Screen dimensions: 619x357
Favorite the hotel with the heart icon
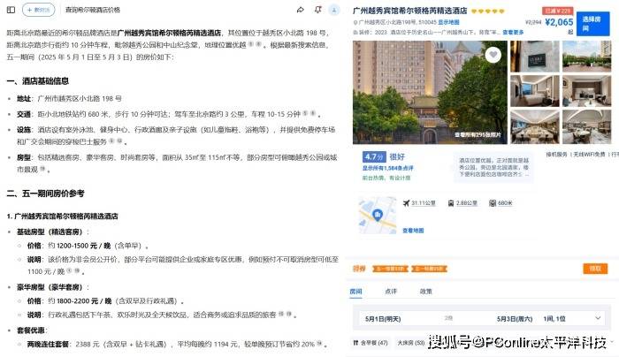(x=493, y=55)
